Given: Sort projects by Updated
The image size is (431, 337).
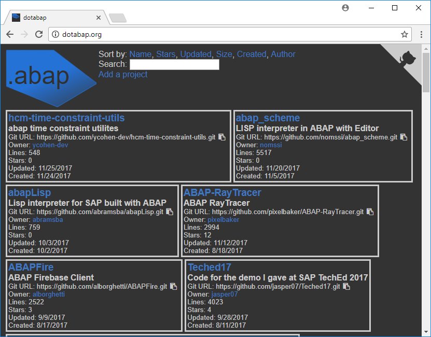Looking at the screenshot, I should click(196, 54).
